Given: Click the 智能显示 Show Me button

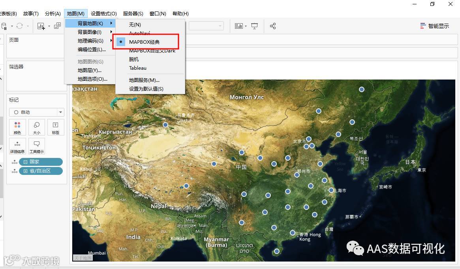Looking at the screenshot, I should coord(434,26).
